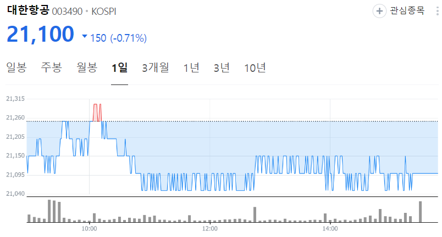This screenshot has height=237, width=442.
Task: Open the vertical dots more menu
Action: coord(438,11)
